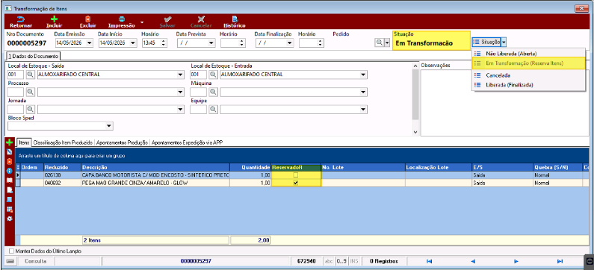594x270 pixels.
Task: Click the red Excluir trash icon
Action: pyautogui.click(x=88, y=19)
